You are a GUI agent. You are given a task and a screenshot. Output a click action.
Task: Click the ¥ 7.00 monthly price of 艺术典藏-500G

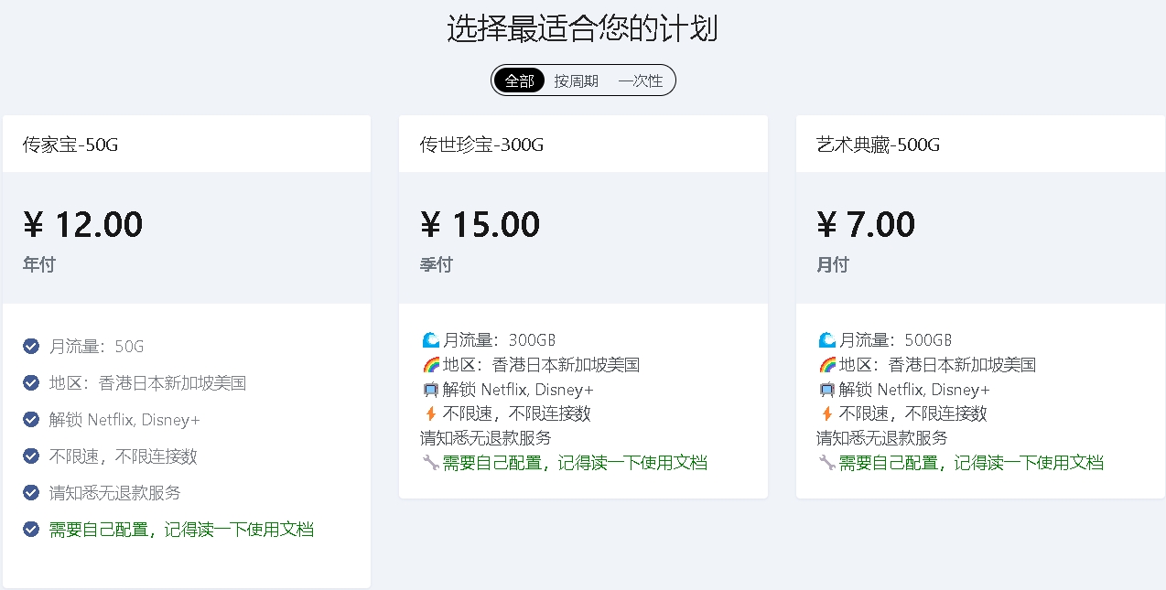click(x=866, y=223)
